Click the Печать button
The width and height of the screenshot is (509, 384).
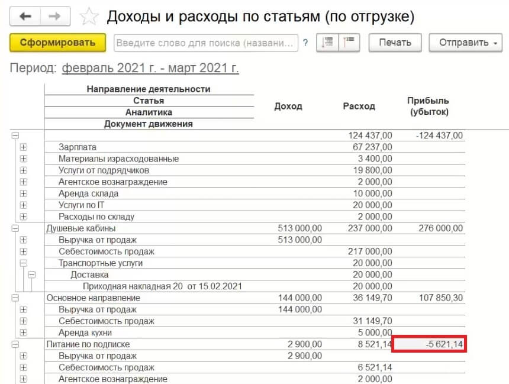[x=395, y=43]
